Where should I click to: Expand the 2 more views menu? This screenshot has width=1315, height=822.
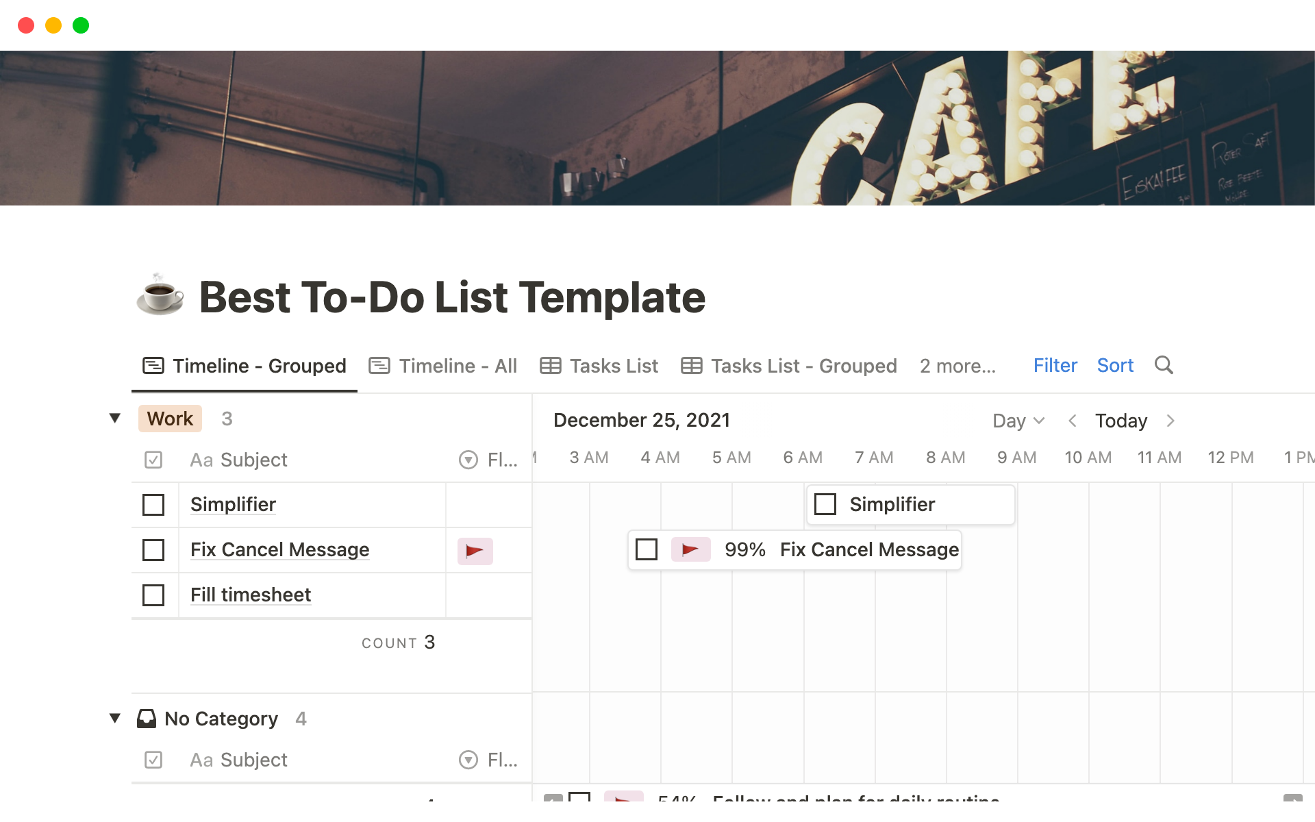[x=955, y=364]
